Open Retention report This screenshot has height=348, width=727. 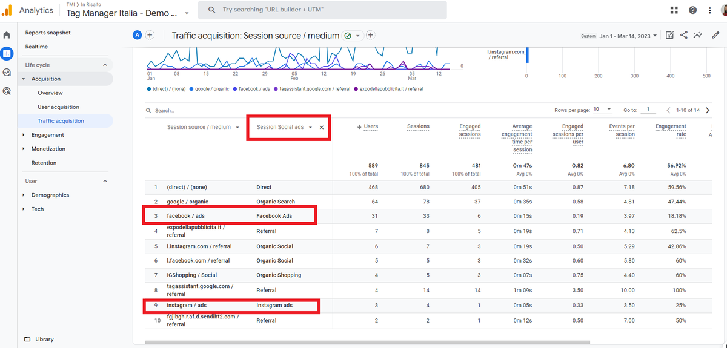click(44, 163)
